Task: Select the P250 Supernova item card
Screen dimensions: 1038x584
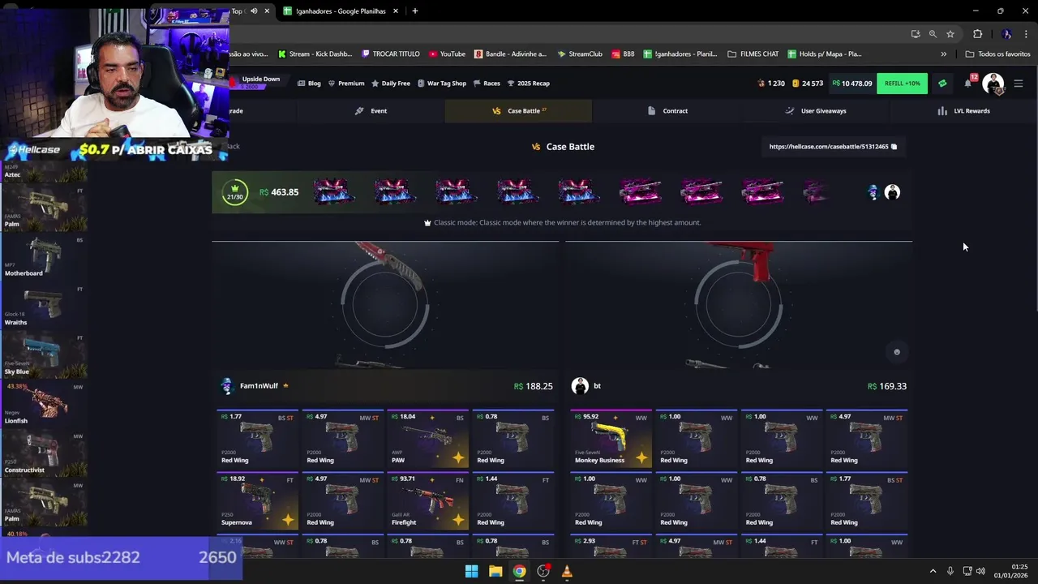Action: tap(257, 501)
